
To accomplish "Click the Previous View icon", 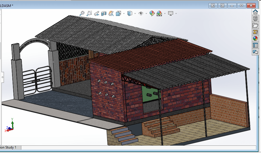I will [97, 13].
